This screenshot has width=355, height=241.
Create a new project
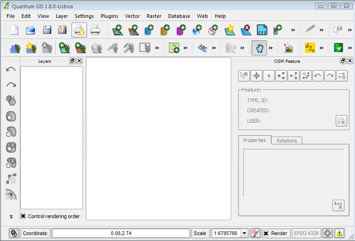click(x=15, y=30)
